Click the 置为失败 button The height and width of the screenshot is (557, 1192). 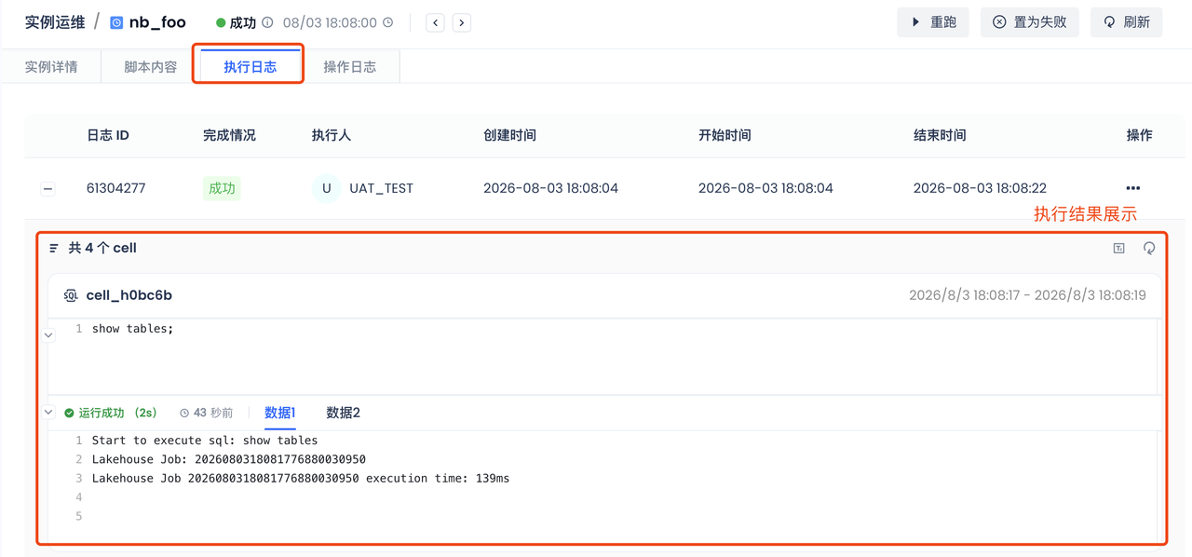1030,22
